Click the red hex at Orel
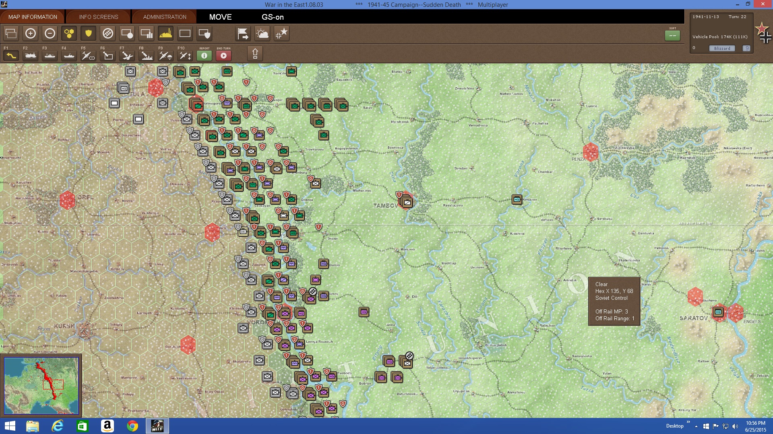This screenshot has width=773, height=434. [67, 200]
